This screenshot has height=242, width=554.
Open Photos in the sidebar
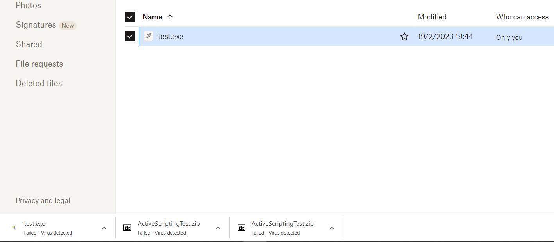click(x=29, y=5)
